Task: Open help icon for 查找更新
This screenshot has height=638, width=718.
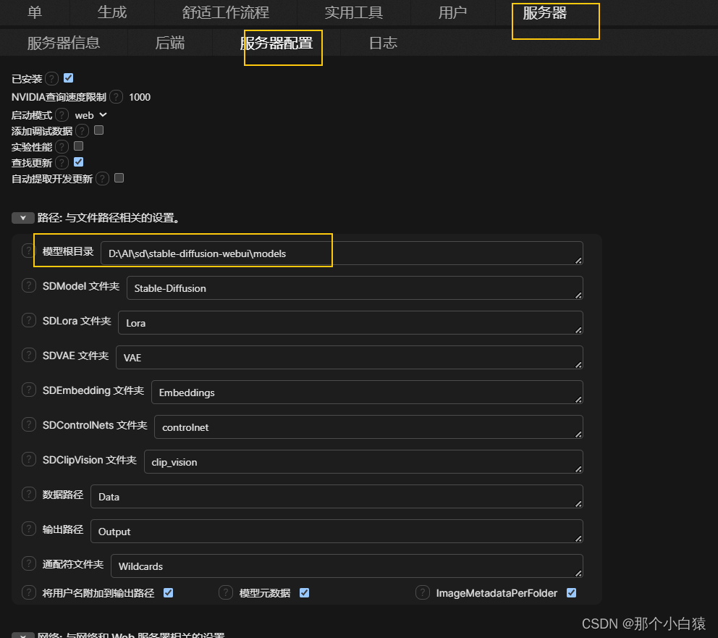Action: coord(62,163)
